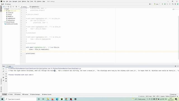Open the VCS menu

(35, 1)
